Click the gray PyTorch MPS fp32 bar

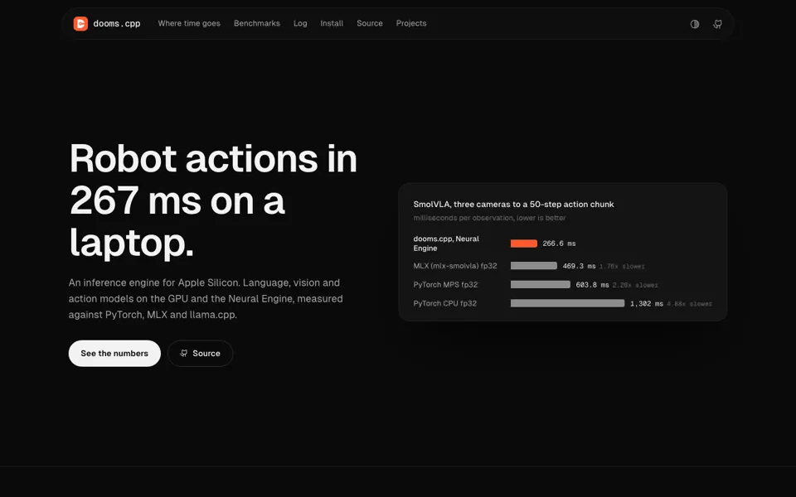coord(540,284)
